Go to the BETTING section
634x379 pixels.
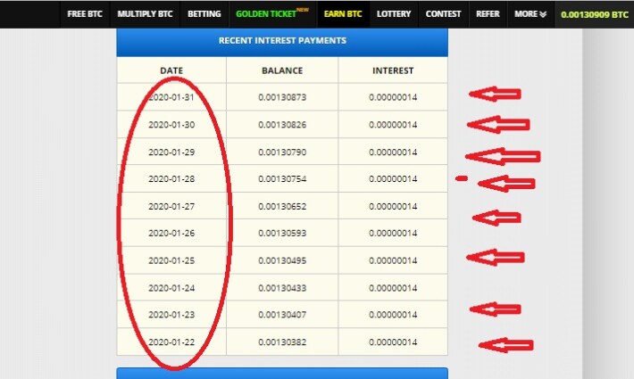(x=204, y=14)
